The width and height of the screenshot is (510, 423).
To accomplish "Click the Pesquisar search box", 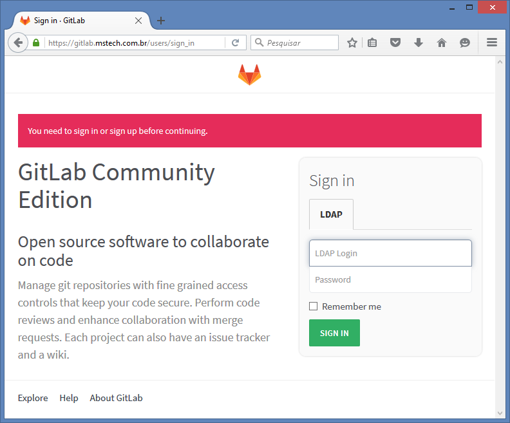I will [x=295, y=42].
